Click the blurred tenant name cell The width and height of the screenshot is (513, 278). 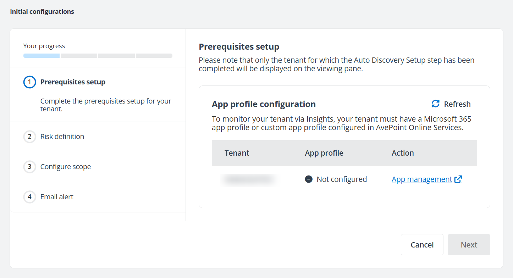click(x=249, y=179)
